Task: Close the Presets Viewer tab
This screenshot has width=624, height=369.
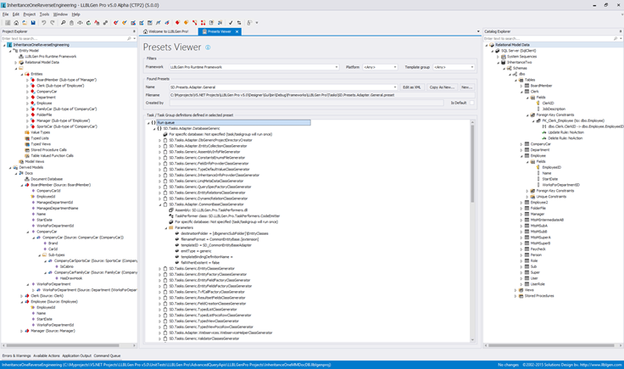Action: [237, 31]
